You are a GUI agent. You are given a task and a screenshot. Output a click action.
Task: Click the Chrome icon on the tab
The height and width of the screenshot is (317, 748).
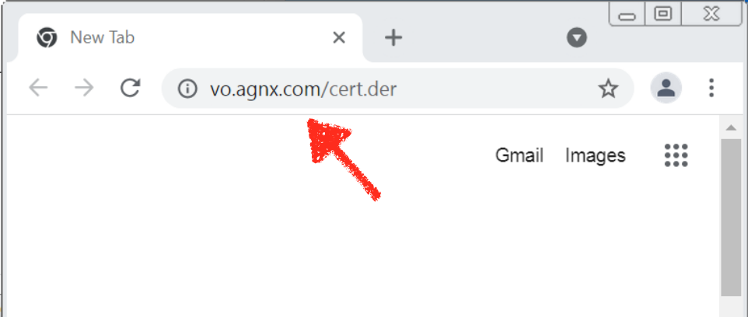point(47,37)
